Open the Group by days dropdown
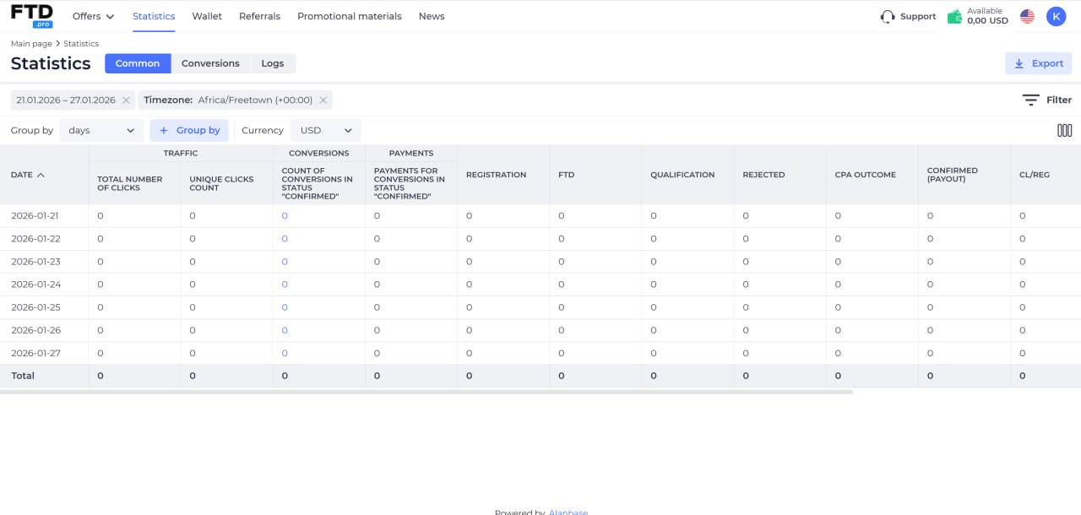 click(x=101, y=131)
